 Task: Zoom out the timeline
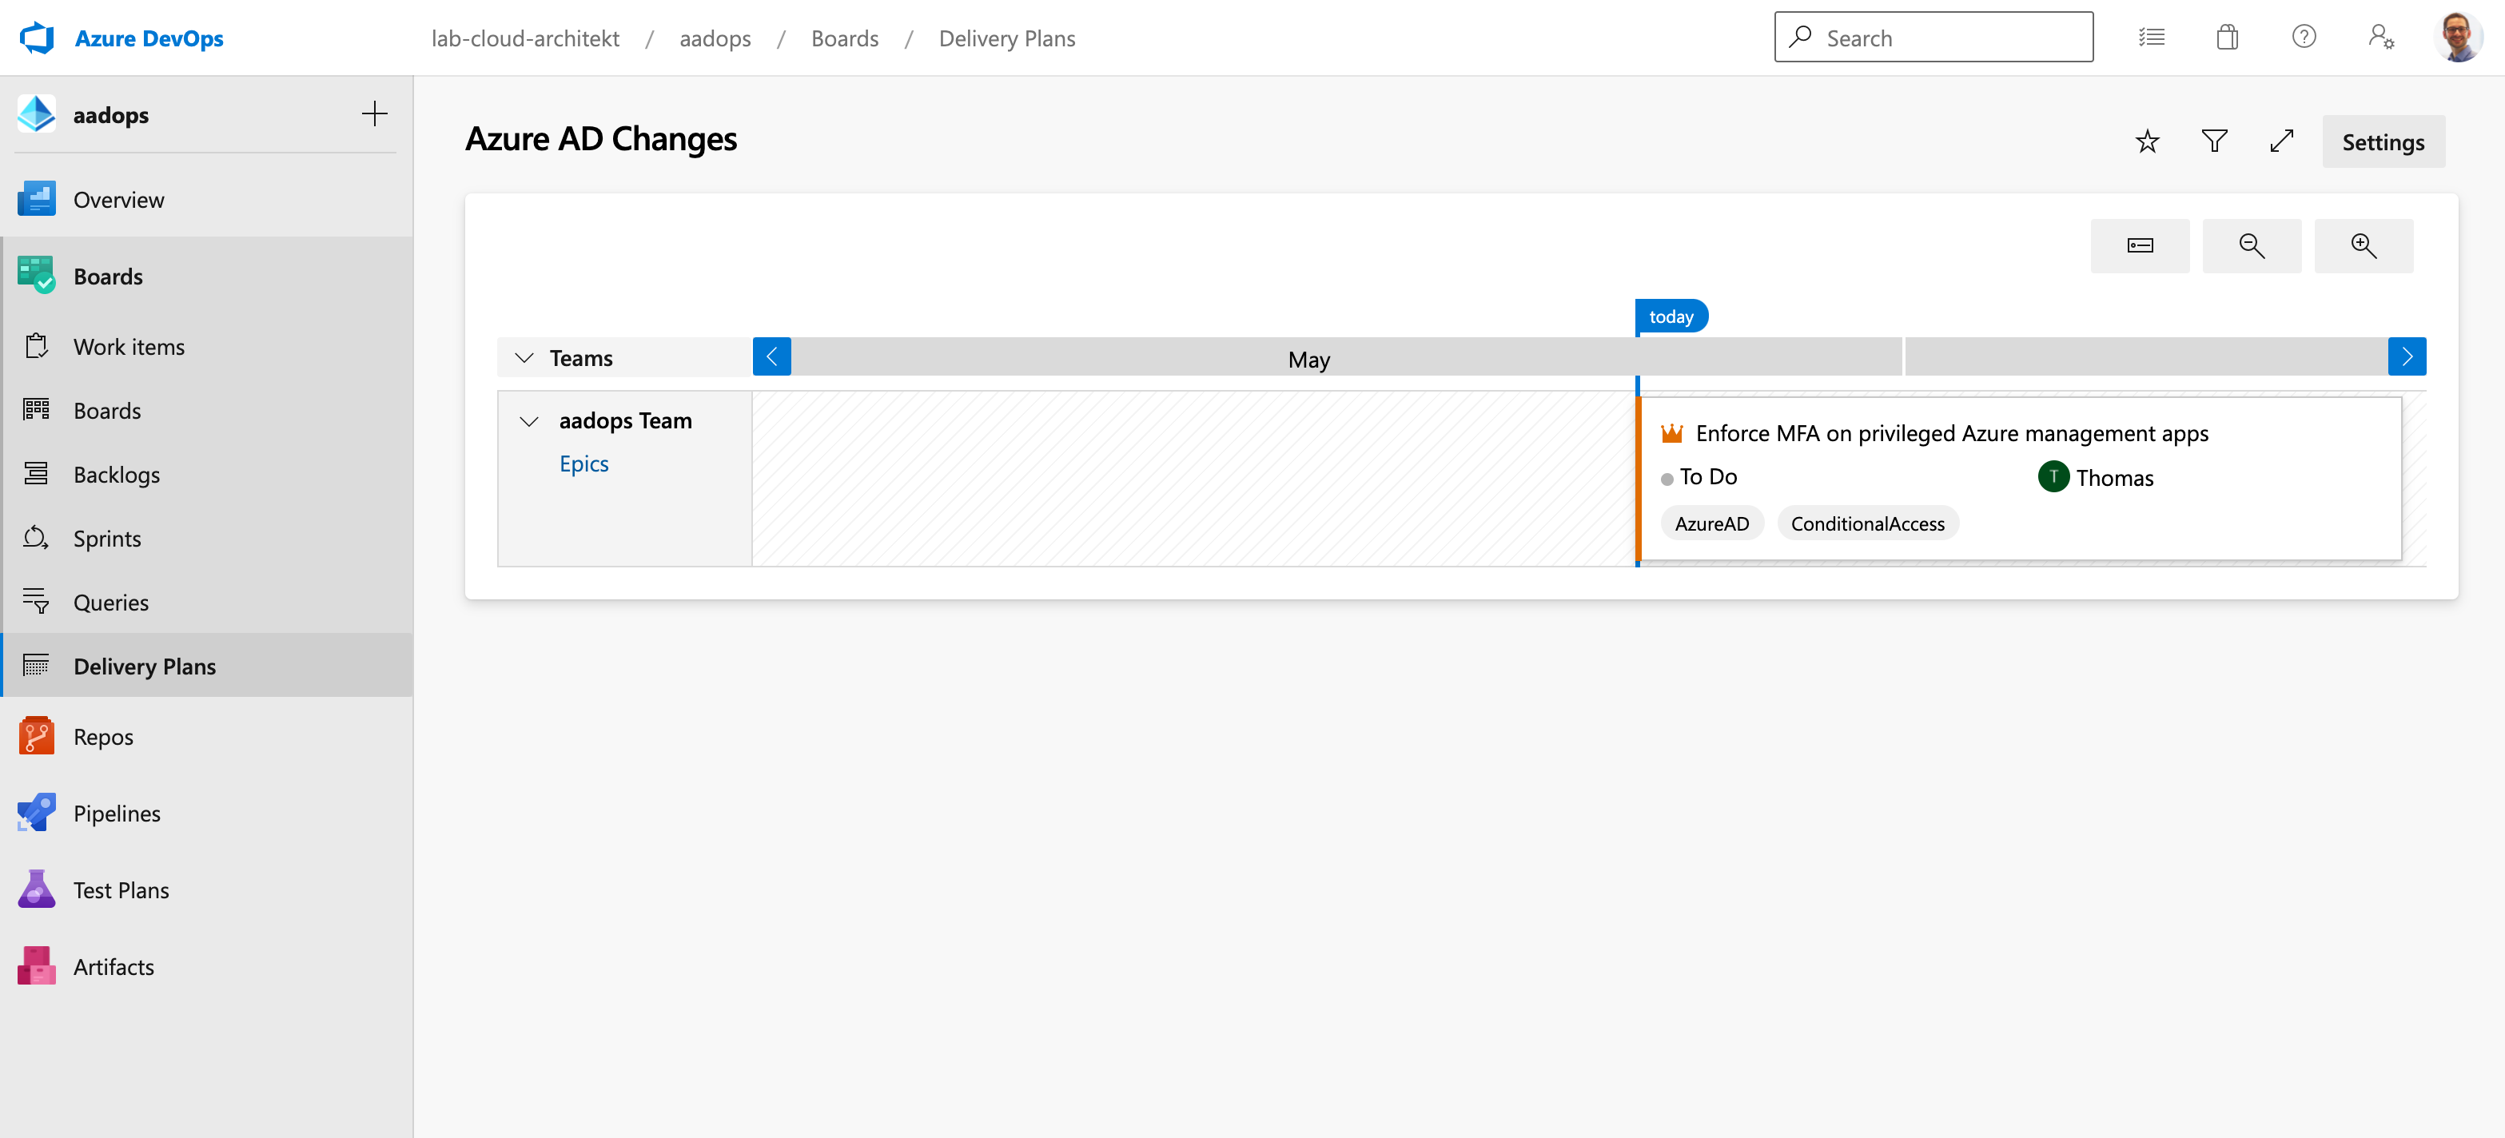[x=2252, y=245]
